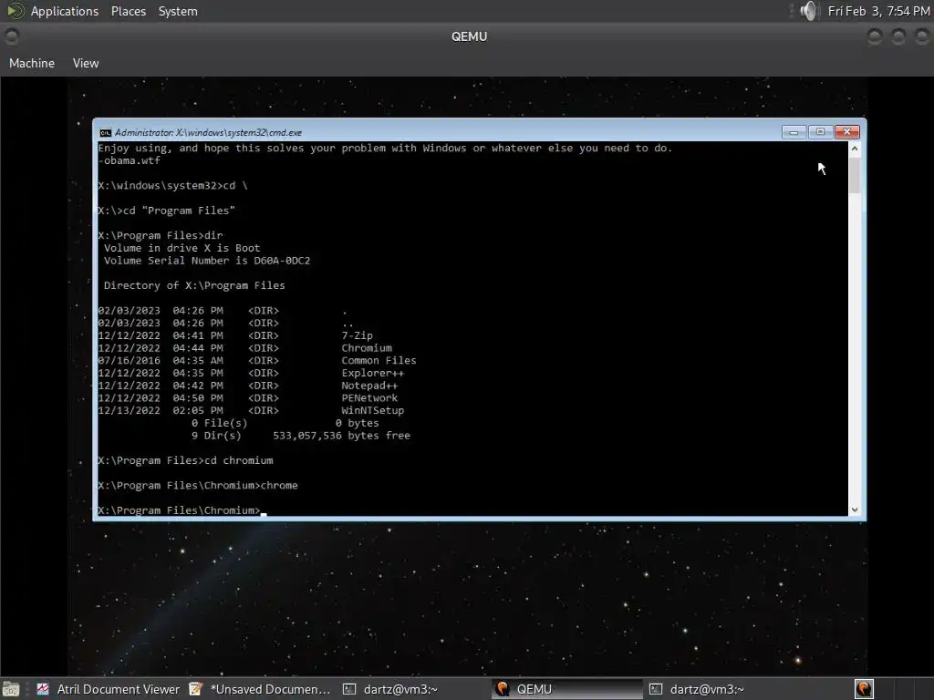Maximize the cmd.exe window
Image resolution: width=934 pixels, height=700 pixels.
point(820,132)
